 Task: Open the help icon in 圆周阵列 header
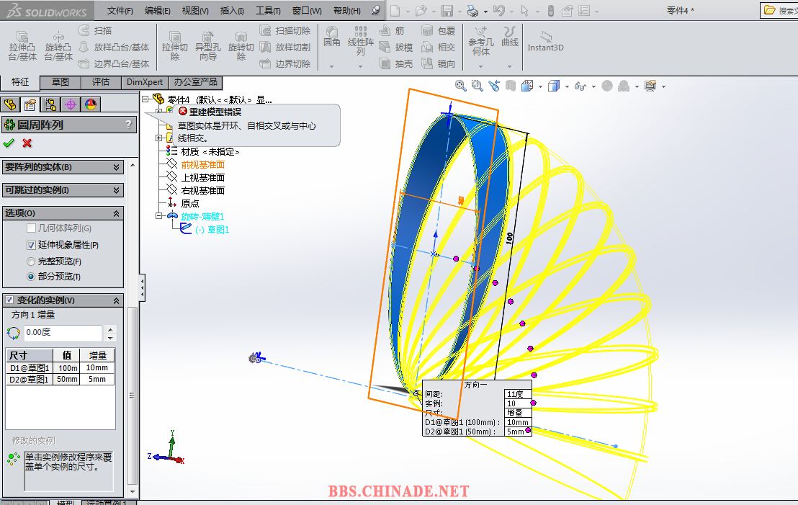click(129, 125)
